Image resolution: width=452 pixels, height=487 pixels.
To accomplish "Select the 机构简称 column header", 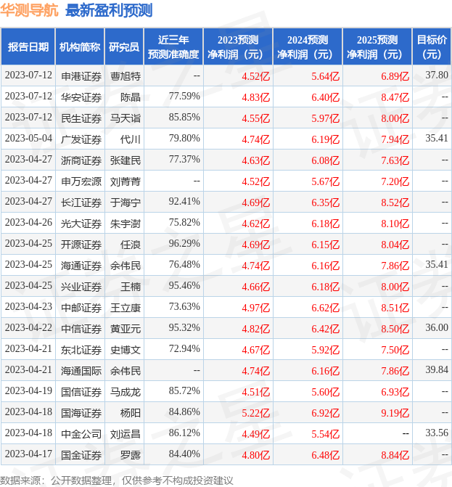I will pos(80,47).
